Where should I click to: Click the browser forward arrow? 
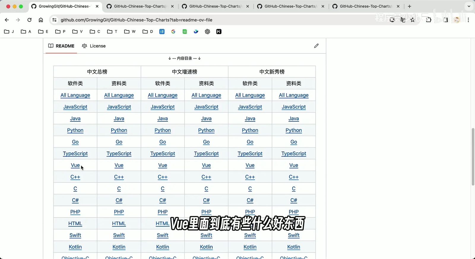(x=18, y=20)
